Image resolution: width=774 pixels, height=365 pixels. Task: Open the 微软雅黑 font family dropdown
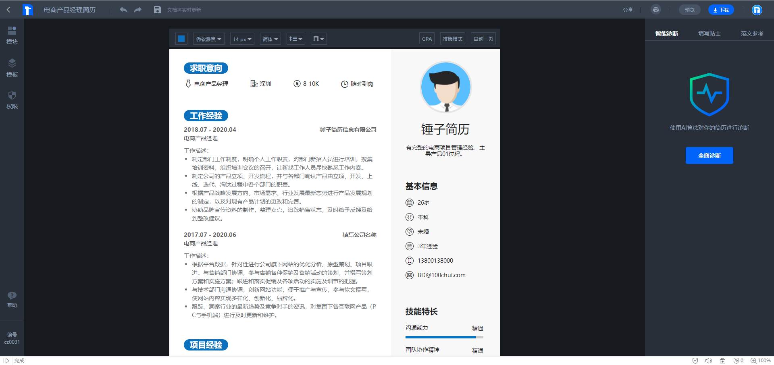[209, 39]
